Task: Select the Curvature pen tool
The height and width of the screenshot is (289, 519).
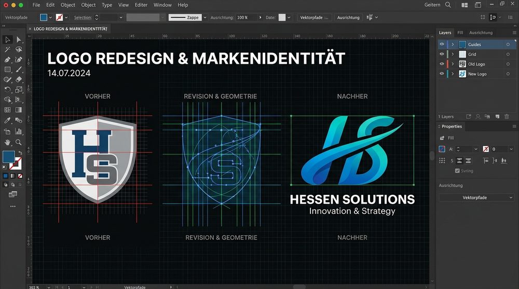Action: click(19, 60)
